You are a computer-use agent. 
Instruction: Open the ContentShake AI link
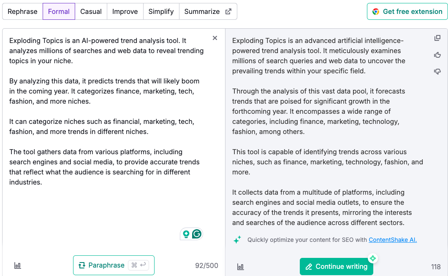pyautogui.click(x=392, y=239)
